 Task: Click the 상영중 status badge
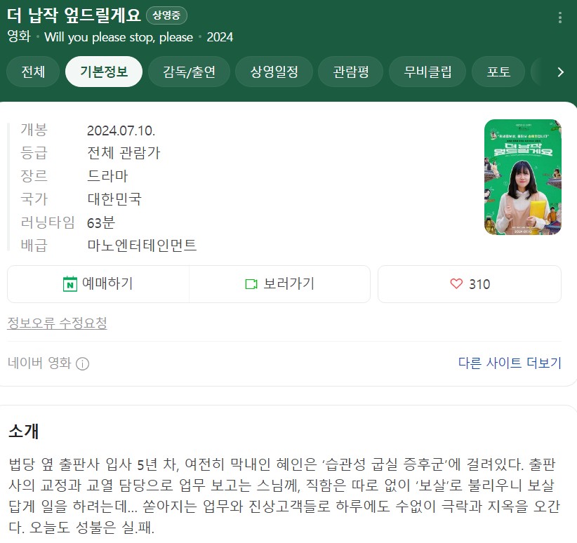point(166,15)
